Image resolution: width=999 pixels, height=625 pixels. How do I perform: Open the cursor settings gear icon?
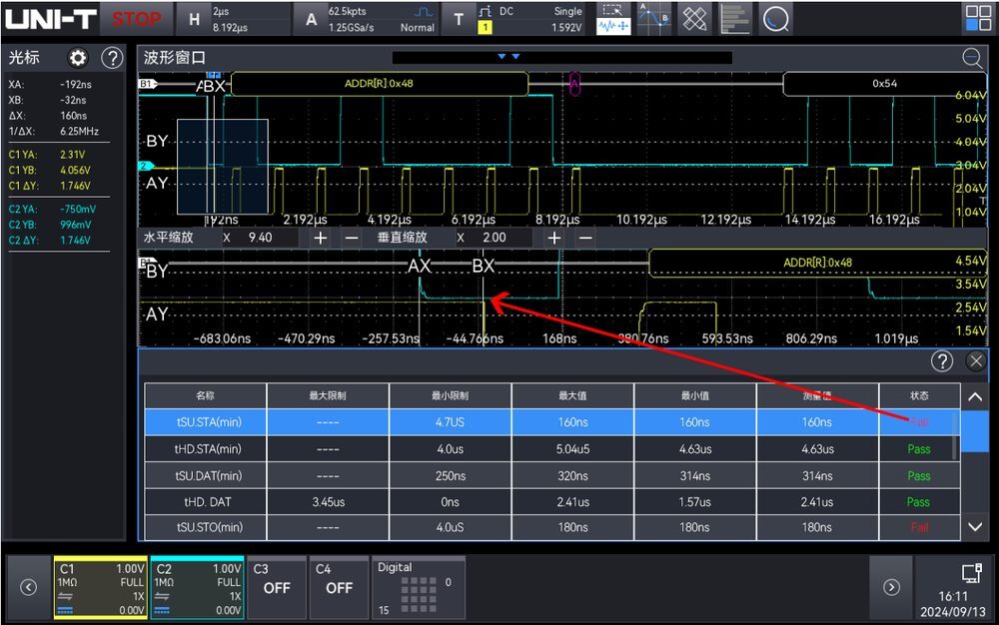[78, 58]
